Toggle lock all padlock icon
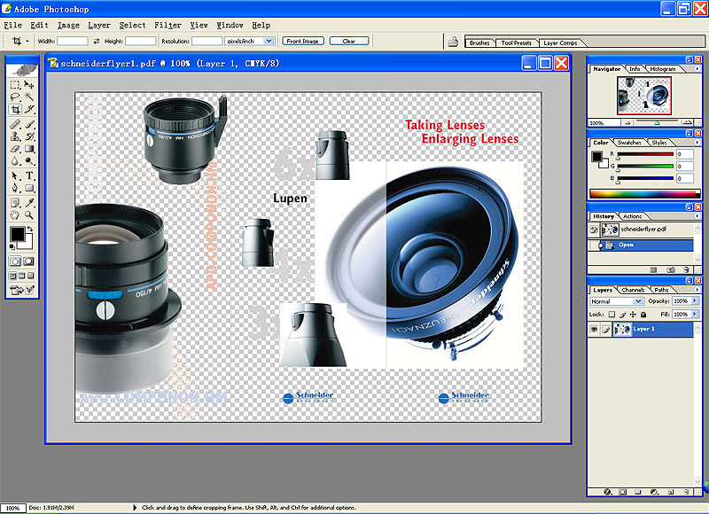This screenshot has height=514, width=709. 643,315
